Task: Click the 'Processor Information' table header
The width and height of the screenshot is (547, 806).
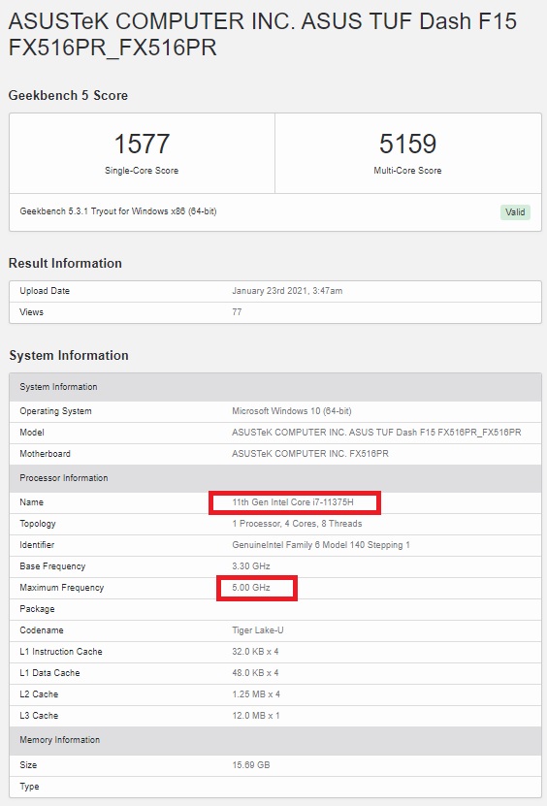Action: click(275, 478)
